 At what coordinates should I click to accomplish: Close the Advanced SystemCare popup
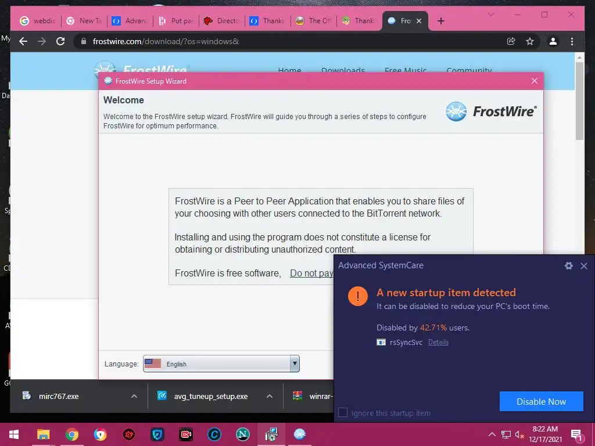pyautogui.click(x=584, y=266)
